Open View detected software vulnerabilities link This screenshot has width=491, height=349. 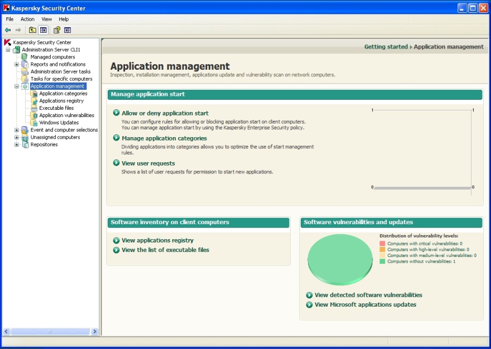tap(368, 295)
